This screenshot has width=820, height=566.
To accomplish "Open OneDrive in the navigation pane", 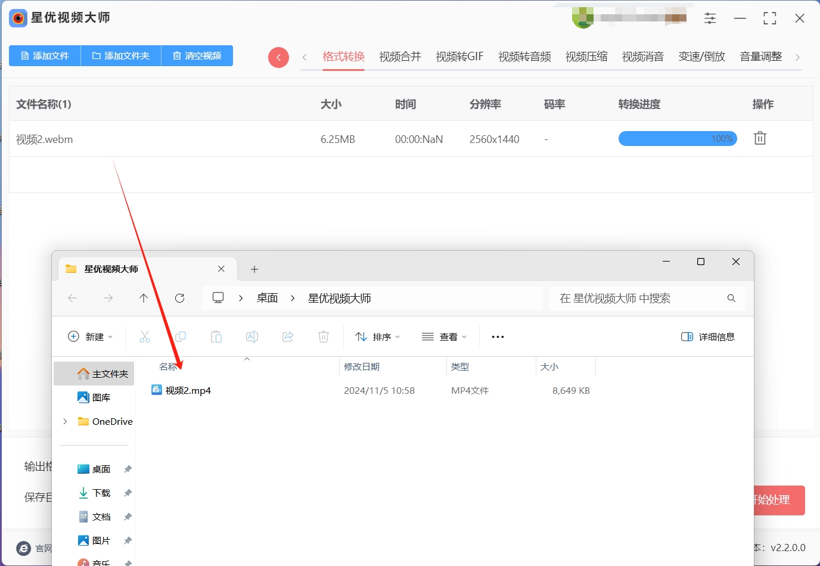I will pyautogui.click(x=105, y=421).
